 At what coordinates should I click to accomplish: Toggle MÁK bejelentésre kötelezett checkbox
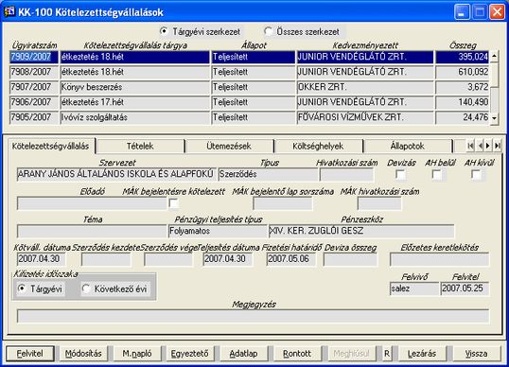(174, 203)
